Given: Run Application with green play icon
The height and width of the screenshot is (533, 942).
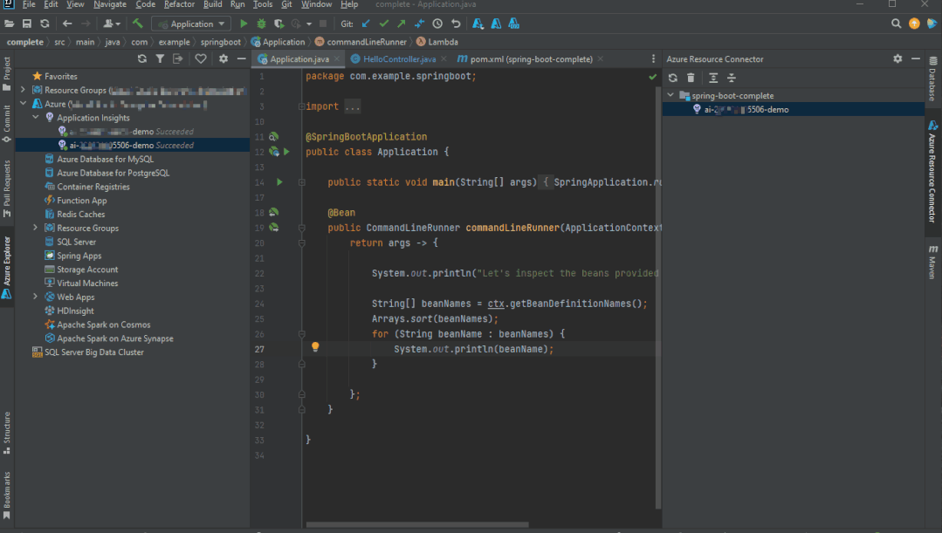Looking at the screenshot, I should pos(244,24).
